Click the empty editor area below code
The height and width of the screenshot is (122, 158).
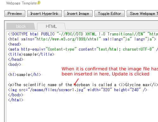click(82, 112)
